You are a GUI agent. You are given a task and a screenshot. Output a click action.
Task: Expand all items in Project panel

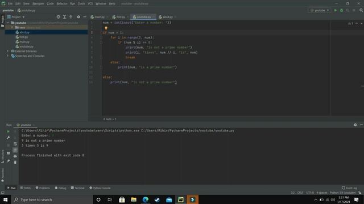coord(64,17)
